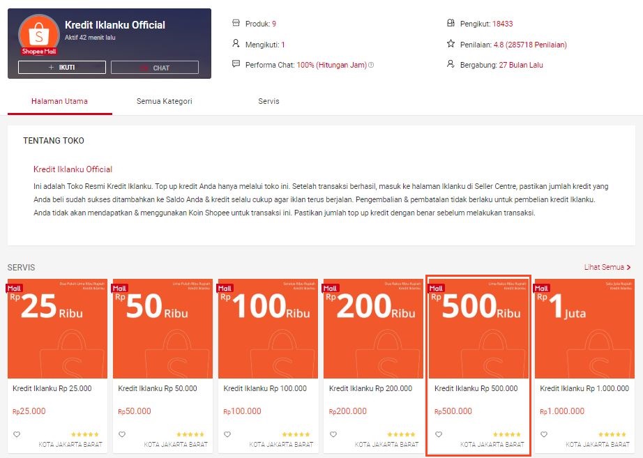The width and height of the screenshot is (643, 458).
Task: Click the Penilaian star icon
Action: [x=451, y=43]
